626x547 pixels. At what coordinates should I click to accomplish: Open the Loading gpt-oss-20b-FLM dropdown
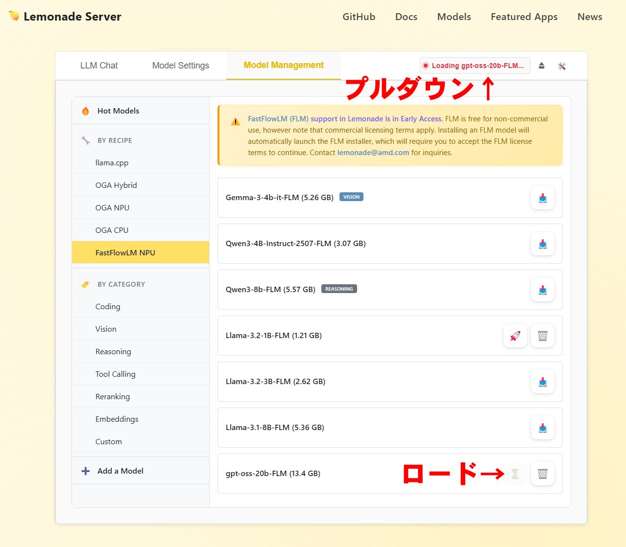474,65
